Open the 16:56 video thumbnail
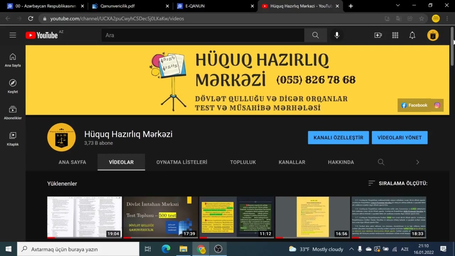The image size is (455, 256). pyautogui.click(x=313, y=217)
